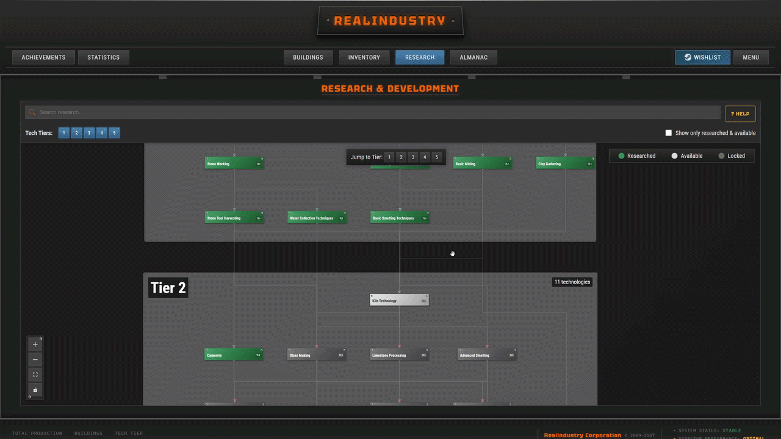Click the RealIndustry title logo
Screen dimensions: 781x439
point(390,21)
